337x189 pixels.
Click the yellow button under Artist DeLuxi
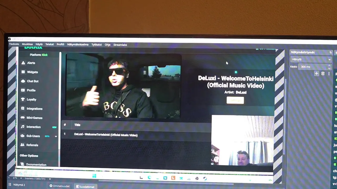tap(235, 100)
